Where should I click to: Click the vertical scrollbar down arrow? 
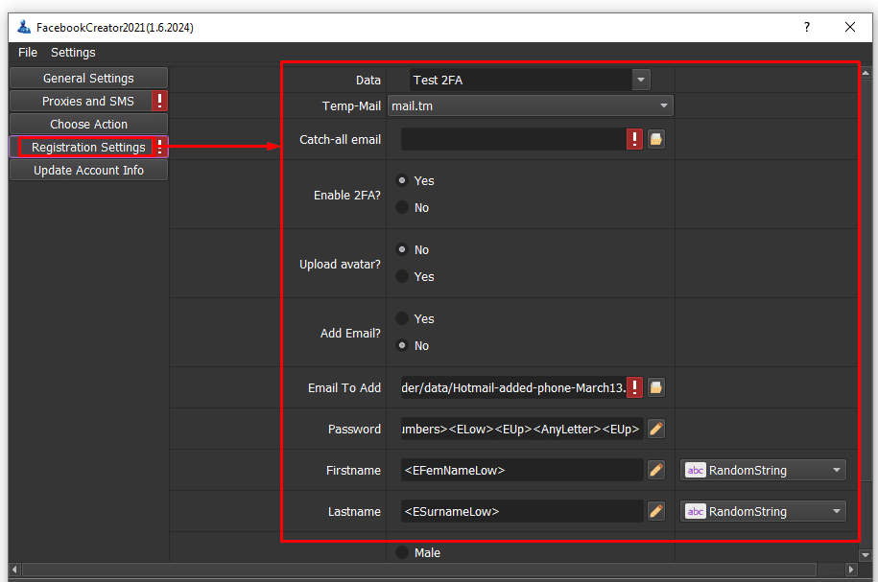(866, 555)
